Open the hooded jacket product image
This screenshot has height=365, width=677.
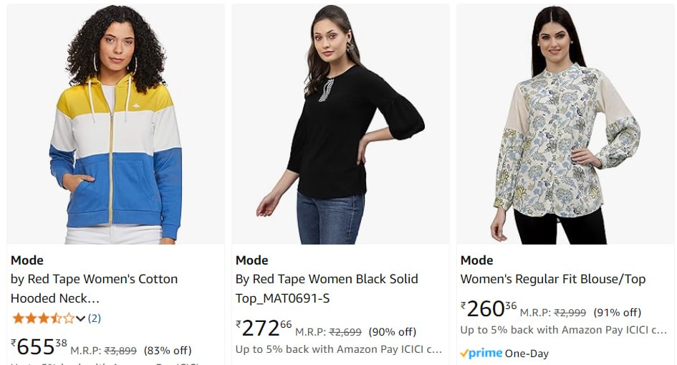tap(115, 124)
